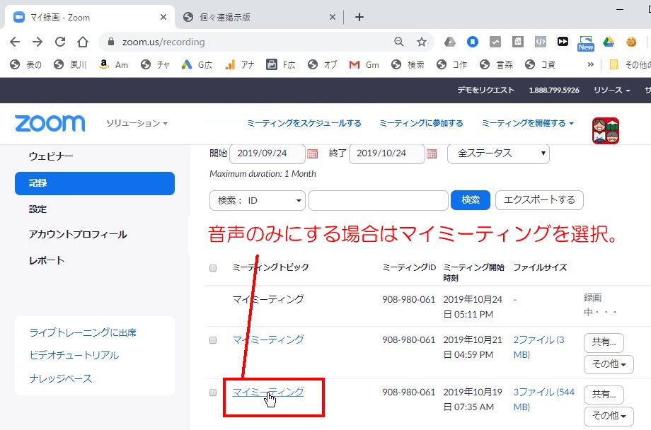This screenshot has height=430, width=651.
Task: Tick the checkbox for the 10月21 recording
Action: point(213,340)
